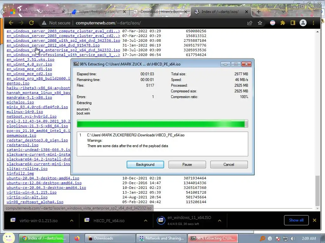Image resolution: width=325 pixels, height=243 pixels.
Task: Click the orange search tray icon
Action: 262,239
